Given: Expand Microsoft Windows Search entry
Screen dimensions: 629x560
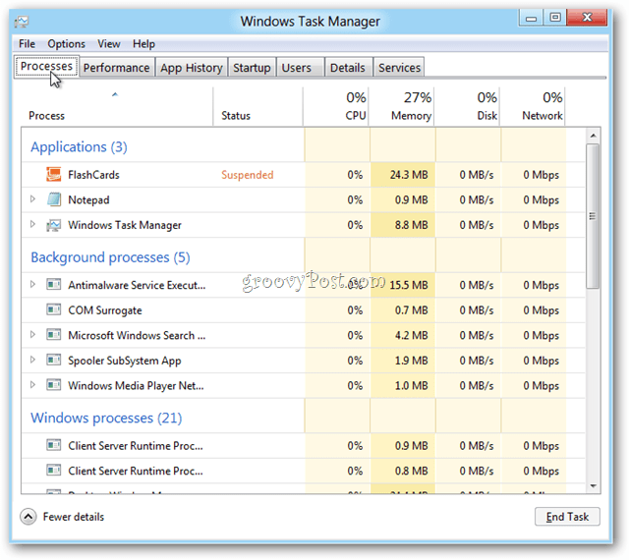Looking at the screenshot, I should 32,334.
